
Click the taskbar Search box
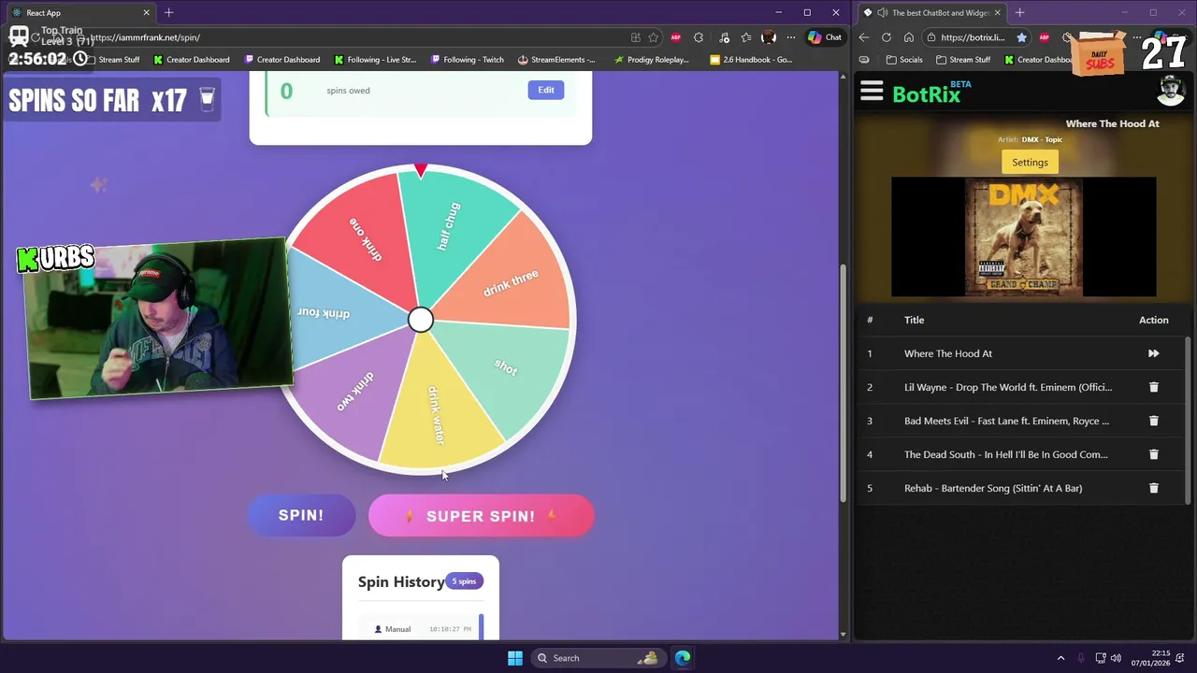pos(598,658)
